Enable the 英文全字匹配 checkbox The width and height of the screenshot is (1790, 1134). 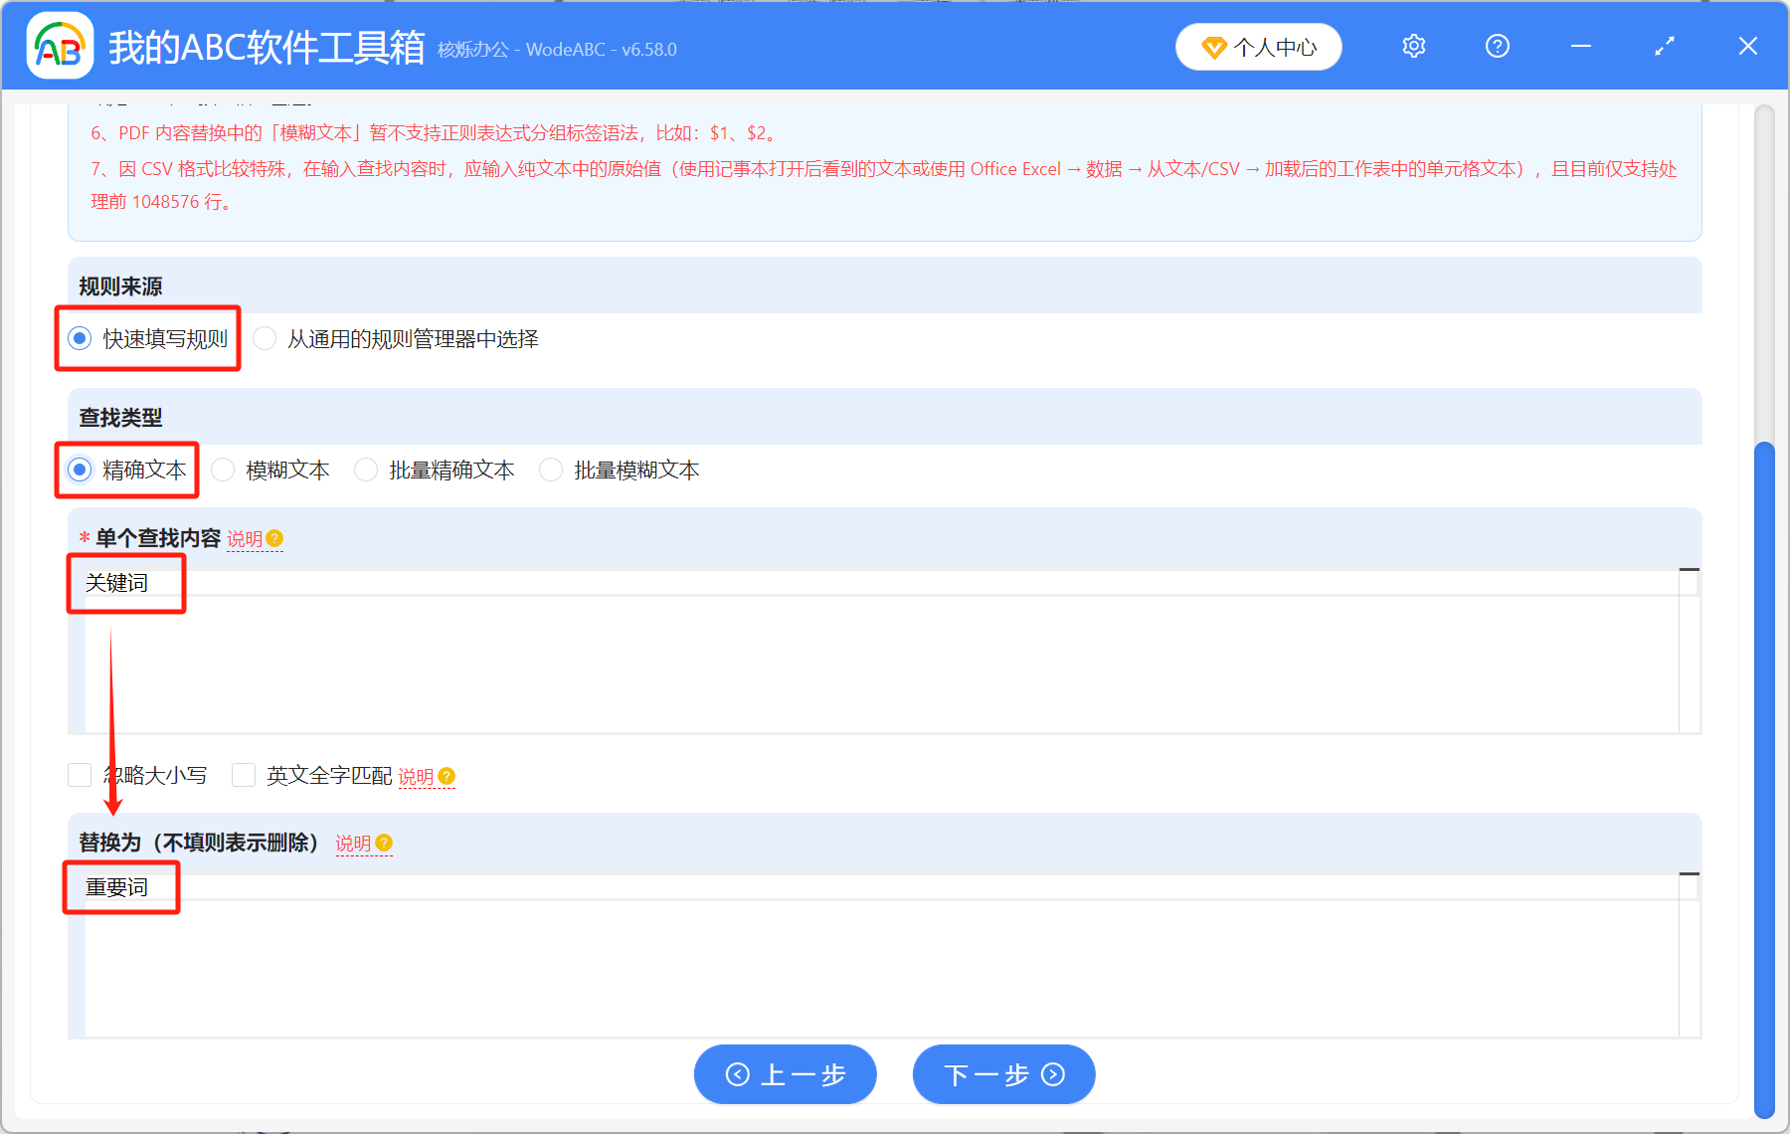coord(244,775)
